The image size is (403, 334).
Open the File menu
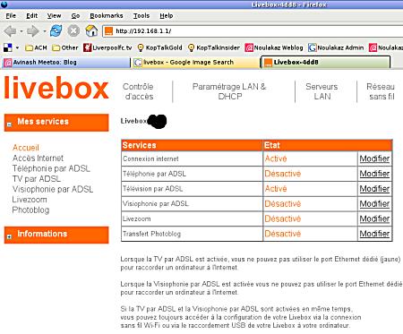click(x=11, y=16)
